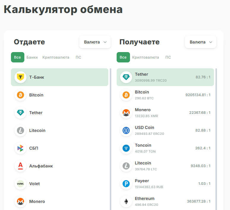This screenshot has height=210, width=230.
Task: Click the Payeer blue P icon
Action: [x=126, y=184]
